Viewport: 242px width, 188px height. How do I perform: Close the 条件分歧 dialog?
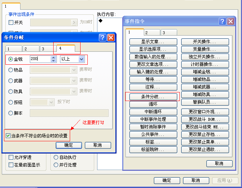tap(111, 38)
